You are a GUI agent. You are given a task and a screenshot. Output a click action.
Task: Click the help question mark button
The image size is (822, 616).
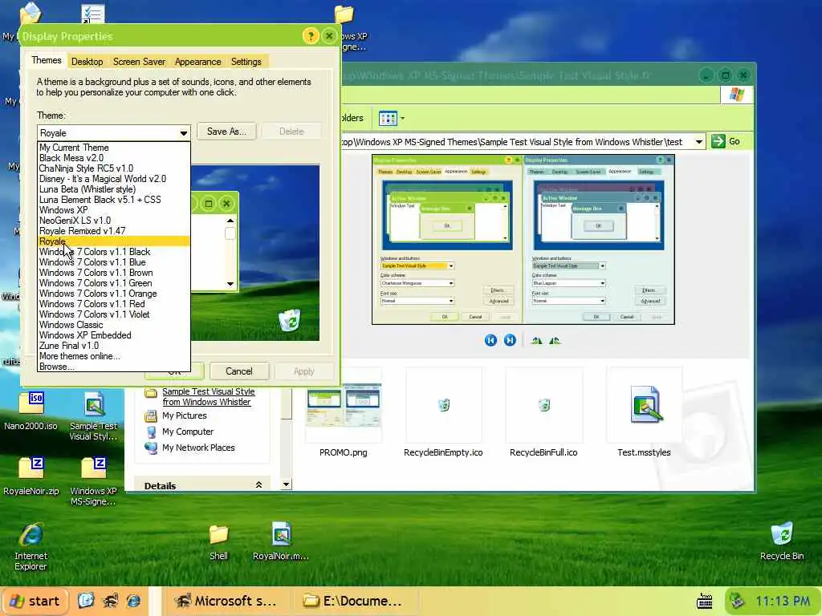point(311,36)
